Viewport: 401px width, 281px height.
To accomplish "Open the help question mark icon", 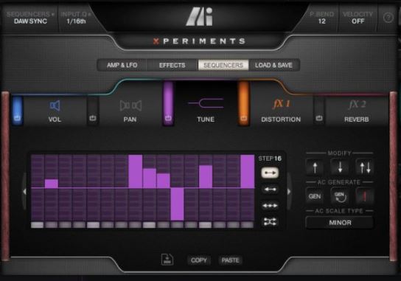I will [388, 18].
